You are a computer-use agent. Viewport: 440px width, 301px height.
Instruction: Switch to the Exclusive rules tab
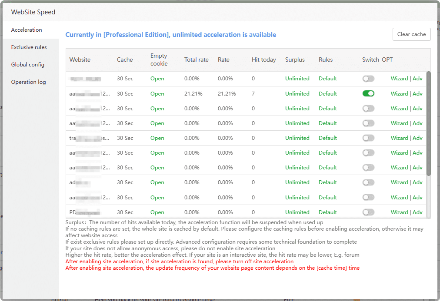[x=29, y=47]
